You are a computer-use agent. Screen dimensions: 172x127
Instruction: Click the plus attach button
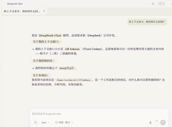[36, 122]
